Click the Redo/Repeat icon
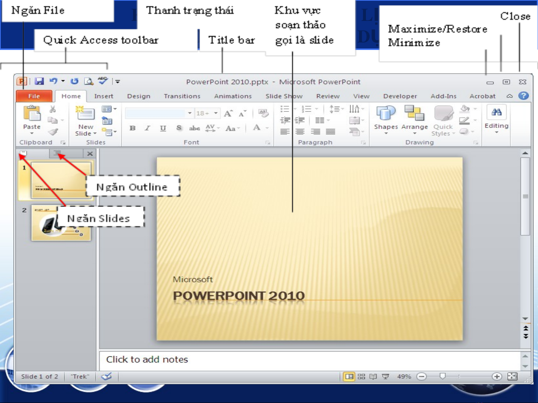The height and width of the screenshot is (403, 538). coord(75,81)
